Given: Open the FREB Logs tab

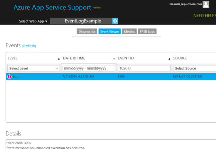Looking at the screenshot, I should click(x=147, y=31).
